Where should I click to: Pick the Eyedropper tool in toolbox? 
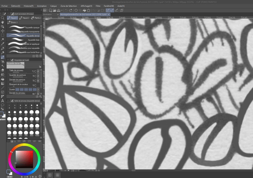(3, 44)
